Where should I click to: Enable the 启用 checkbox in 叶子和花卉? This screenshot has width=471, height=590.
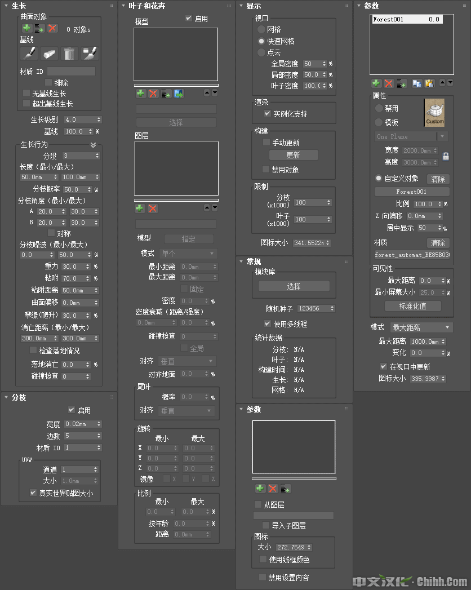pos(189,17)
